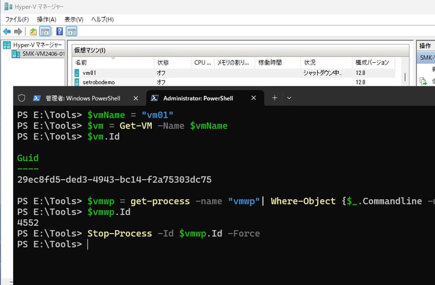Sort by the 状況 column header
Viewport: 435px width, 285px height.
tap(326, 62)
